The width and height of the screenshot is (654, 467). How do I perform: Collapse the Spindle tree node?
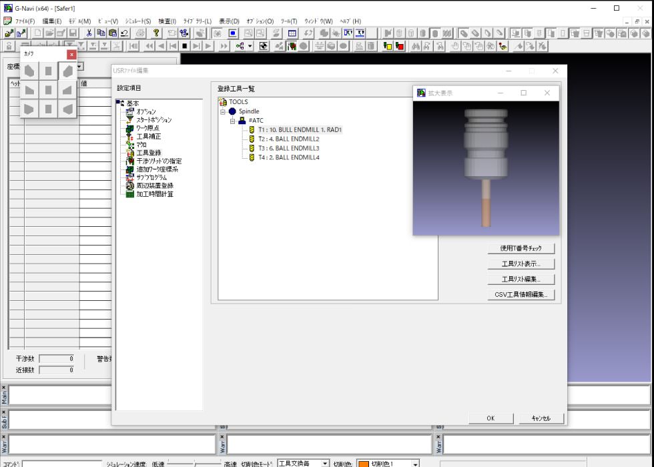click(223, 111)
